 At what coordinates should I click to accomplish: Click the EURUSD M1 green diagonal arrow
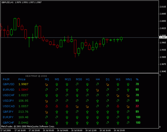click(x=46, y=90)
